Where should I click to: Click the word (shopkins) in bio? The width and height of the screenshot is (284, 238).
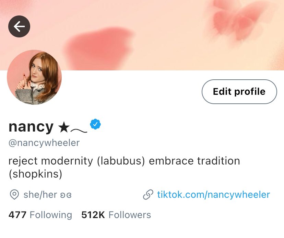click(35, 174)
